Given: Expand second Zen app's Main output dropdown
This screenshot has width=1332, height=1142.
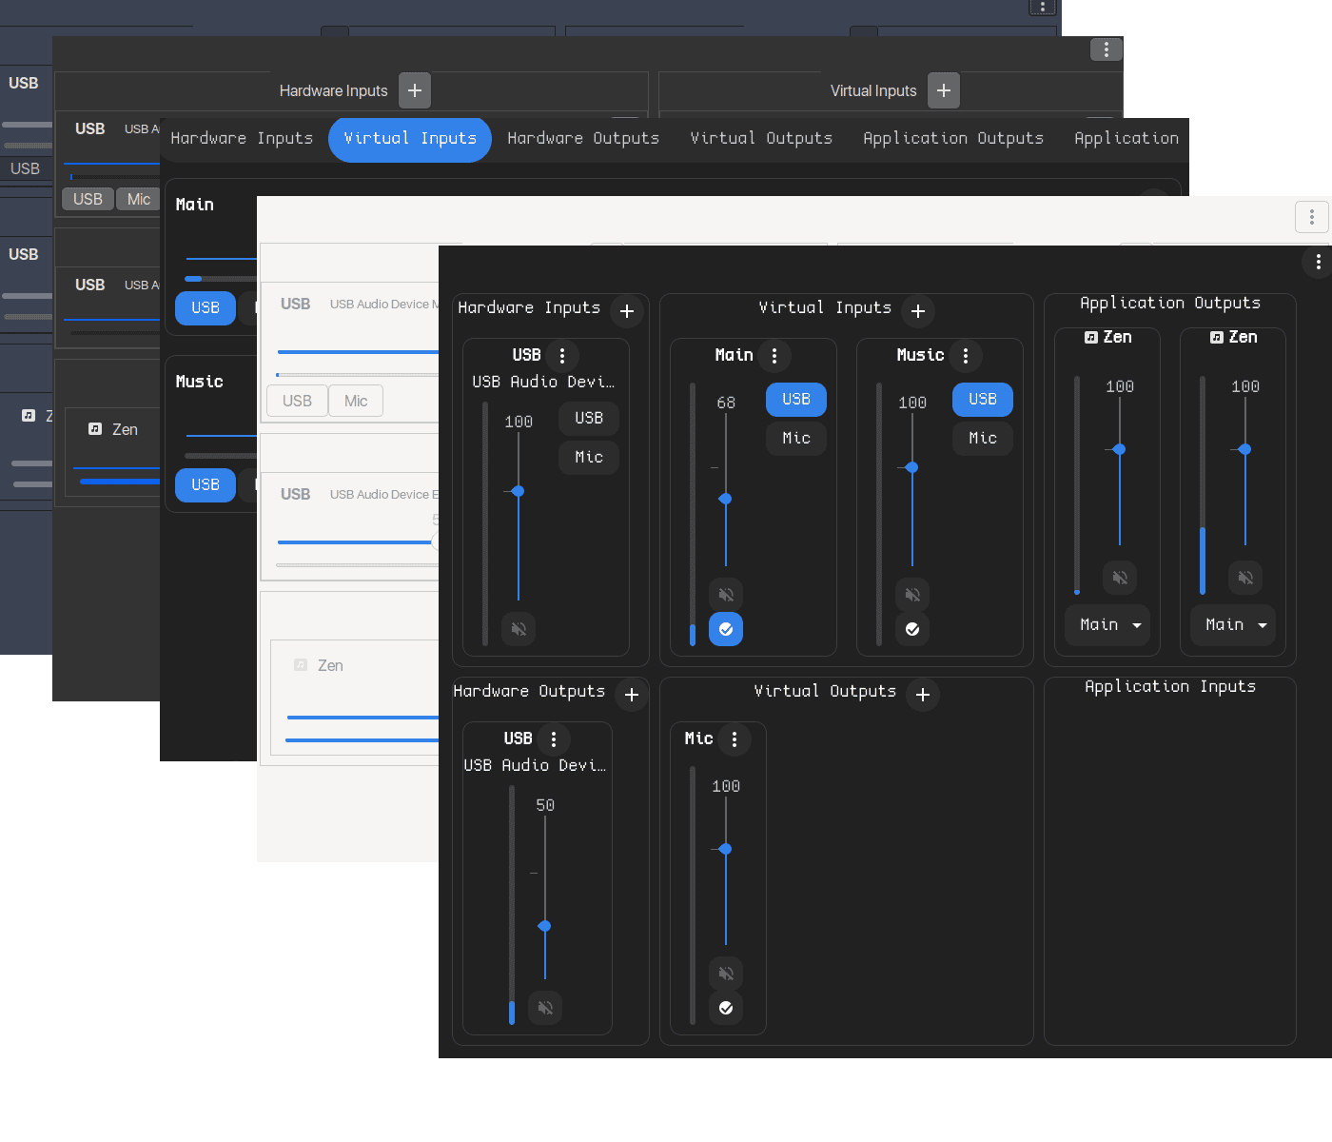Looking at the screenshot, I should tap(1233, 625).
